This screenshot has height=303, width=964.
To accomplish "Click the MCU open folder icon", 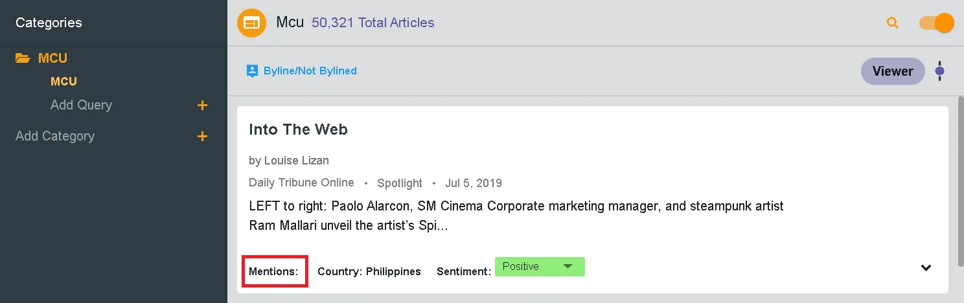I will tap(23, 58).
